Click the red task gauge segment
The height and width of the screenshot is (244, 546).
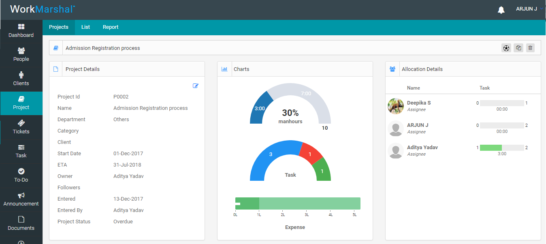point(310,154)
